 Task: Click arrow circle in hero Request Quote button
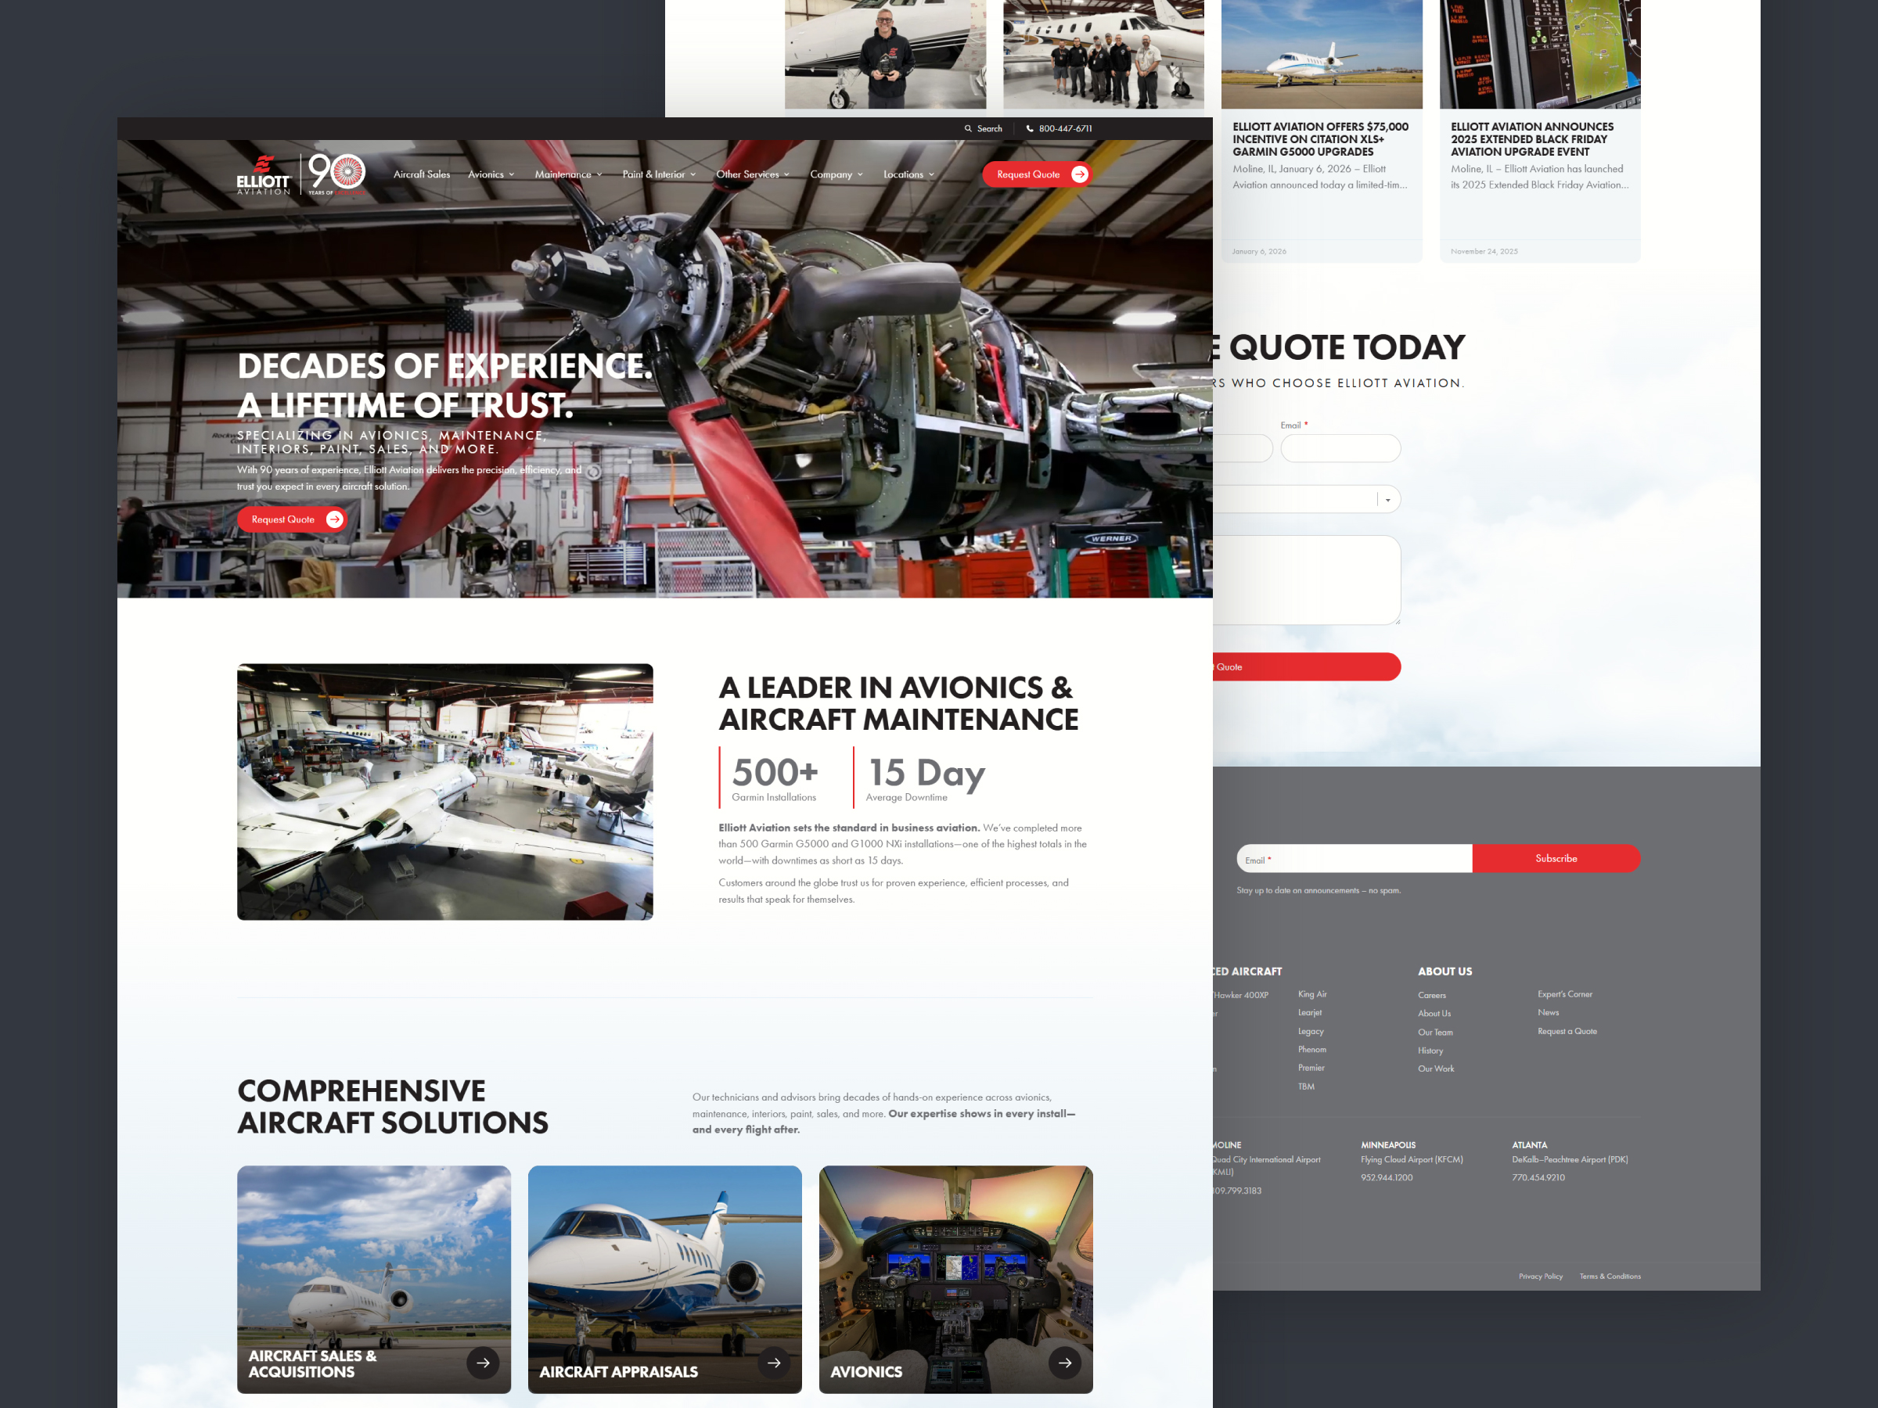[334, 519]
